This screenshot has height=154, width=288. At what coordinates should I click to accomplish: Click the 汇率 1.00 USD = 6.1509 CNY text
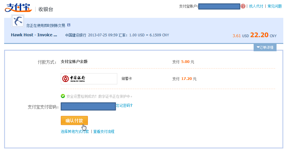point(144,35)
